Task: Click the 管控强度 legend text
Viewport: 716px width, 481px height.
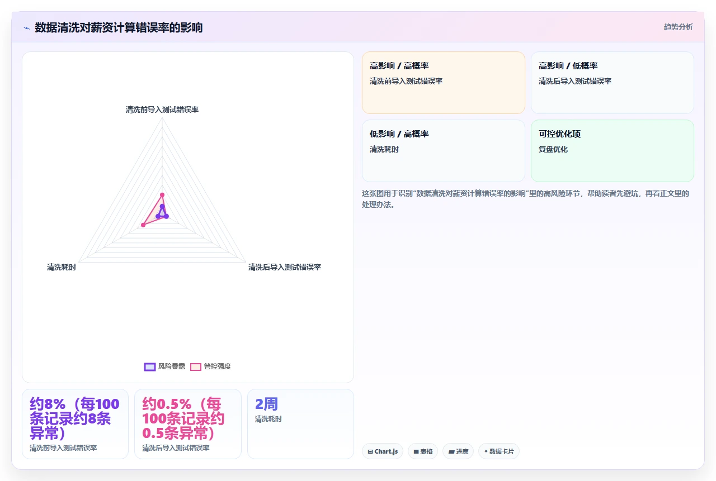Action: point(218,366)
